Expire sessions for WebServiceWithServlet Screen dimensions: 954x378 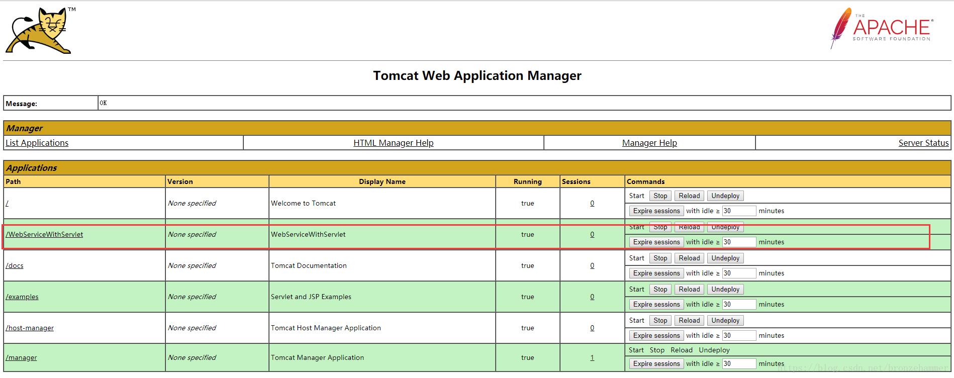point(656,242)
